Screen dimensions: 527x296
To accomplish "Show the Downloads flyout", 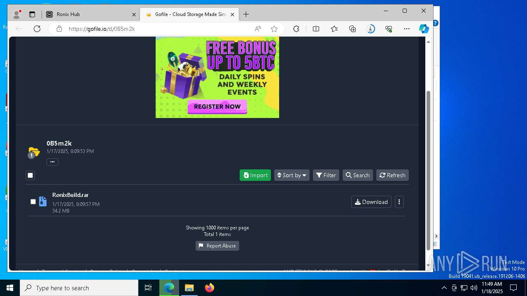I will (371, 29).
